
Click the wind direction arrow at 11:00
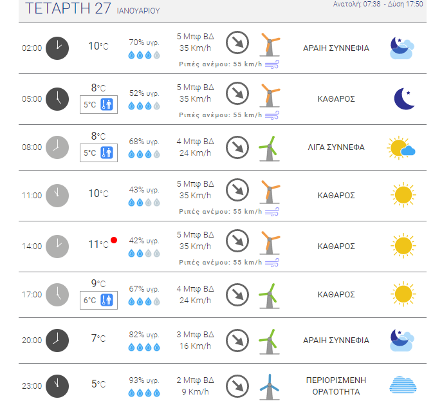click(237, 190)
